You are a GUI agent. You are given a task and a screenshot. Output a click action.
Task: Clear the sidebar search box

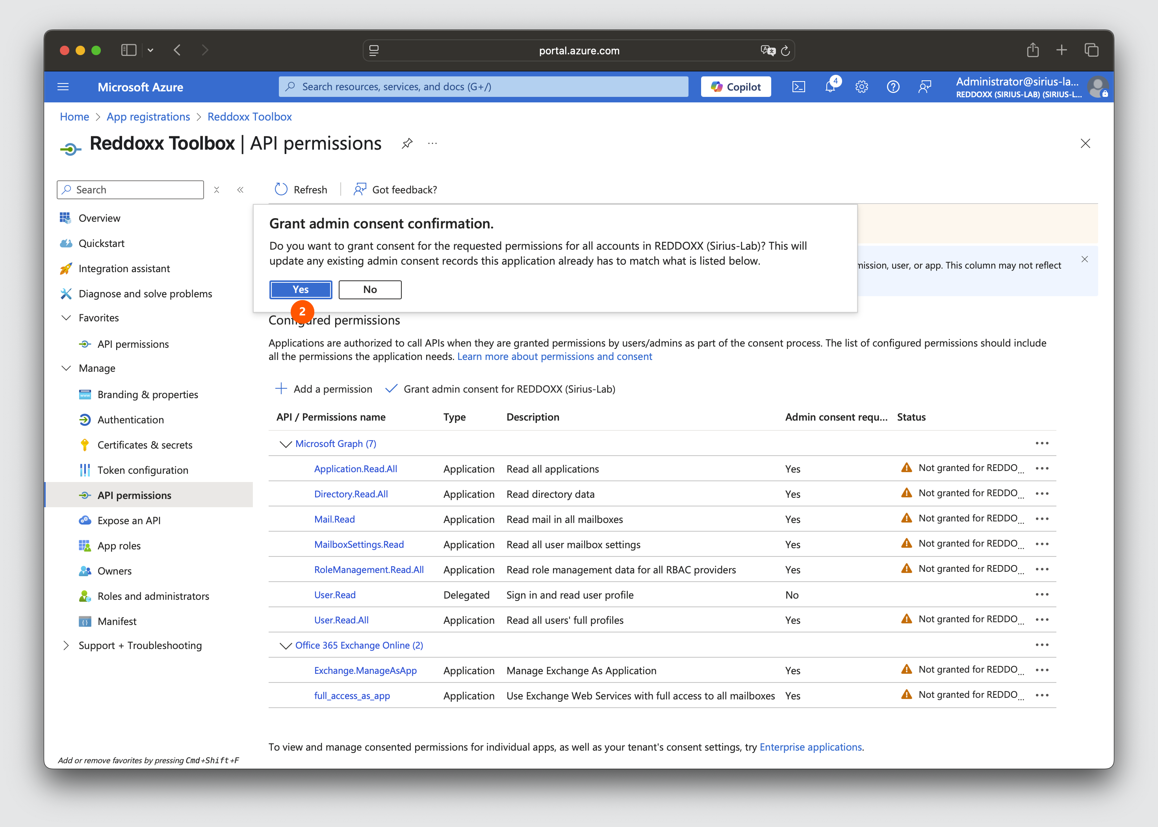click(216, 190)
